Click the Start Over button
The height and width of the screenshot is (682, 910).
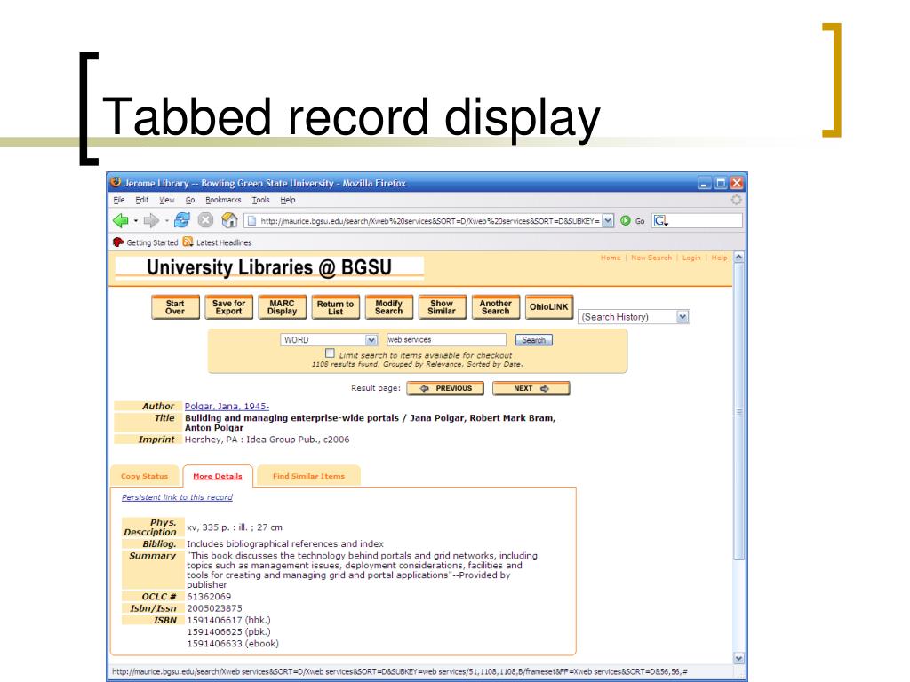[175, 307]
